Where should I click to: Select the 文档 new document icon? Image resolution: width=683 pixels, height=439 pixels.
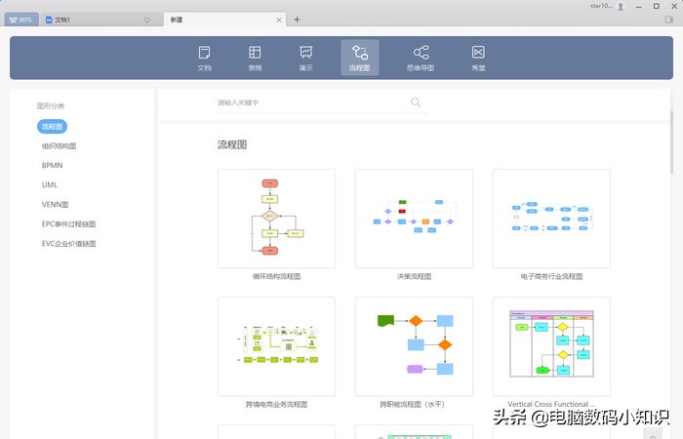pyautogui.click(x=204, y=58)
